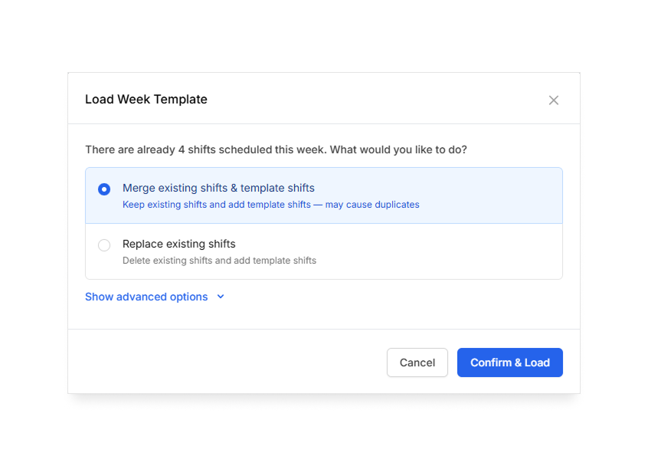Click empty footer space left of Cancel
This screenshot has height=466, width=648.
[230, 363]
